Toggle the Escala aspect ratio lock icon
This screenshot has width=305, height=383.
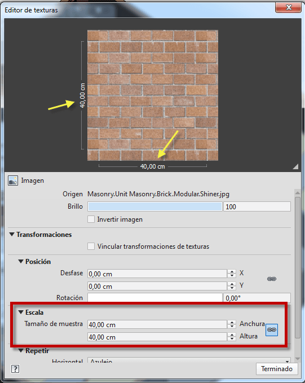tap(272, 330)
